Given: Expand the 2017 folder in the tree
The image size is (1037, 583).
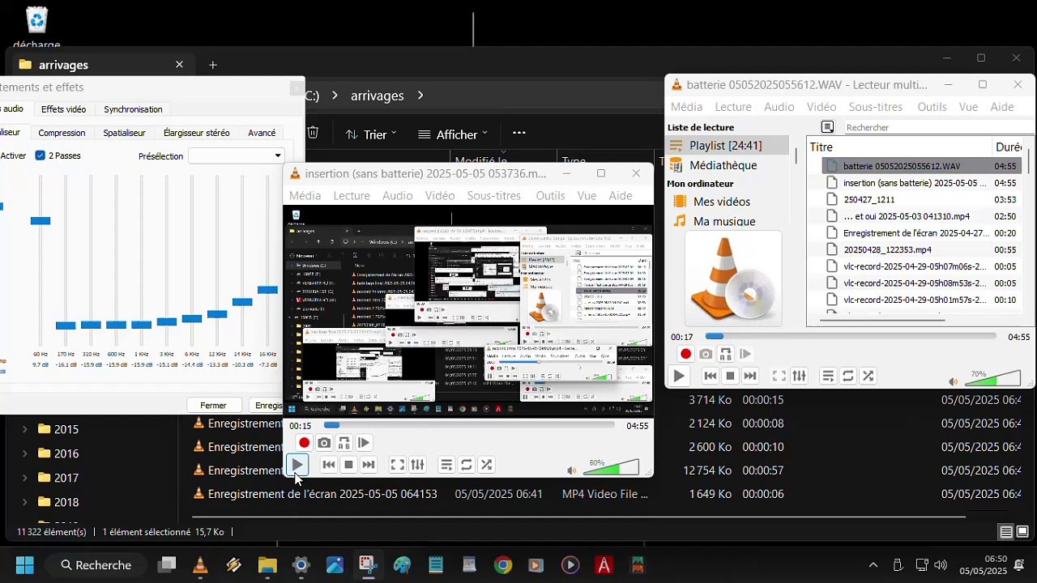Looking at the screenshot, I should pos(24,478).
